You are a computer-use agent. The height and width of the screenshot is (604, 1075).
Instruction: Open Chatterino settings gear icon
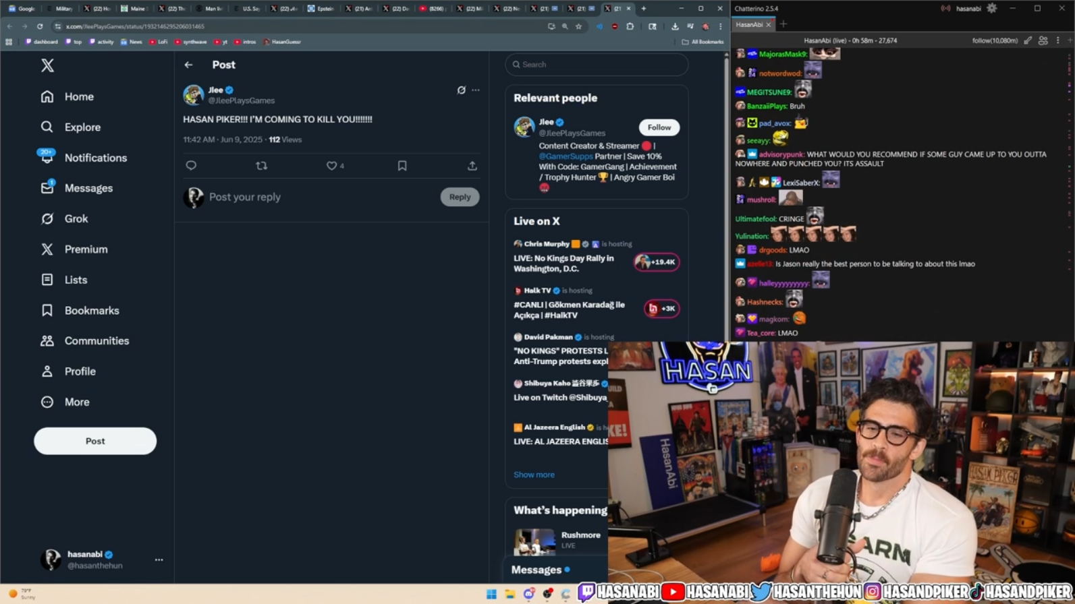click(992, 8)
